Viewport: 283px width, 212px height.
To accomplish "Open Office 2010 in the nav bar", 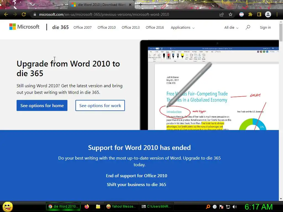I will point(106,27).
